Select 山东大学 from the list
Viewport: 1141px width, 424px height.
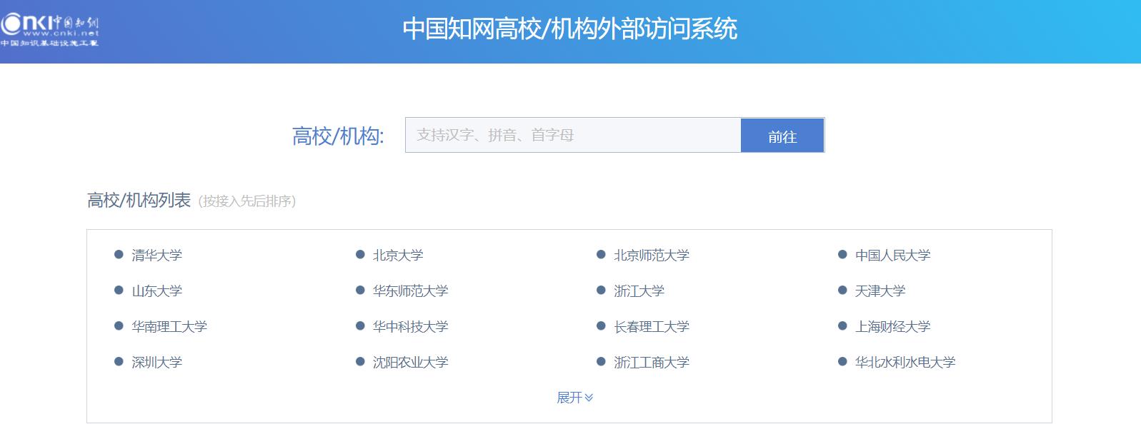156,291
